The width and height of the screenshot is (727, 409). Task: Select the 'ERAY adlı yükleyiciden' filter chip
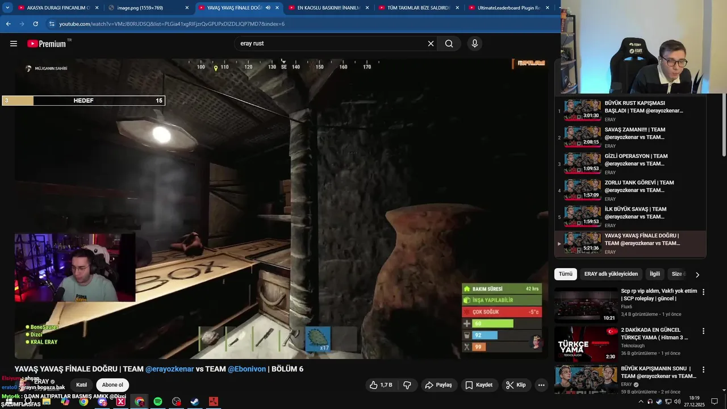point(611,274)
